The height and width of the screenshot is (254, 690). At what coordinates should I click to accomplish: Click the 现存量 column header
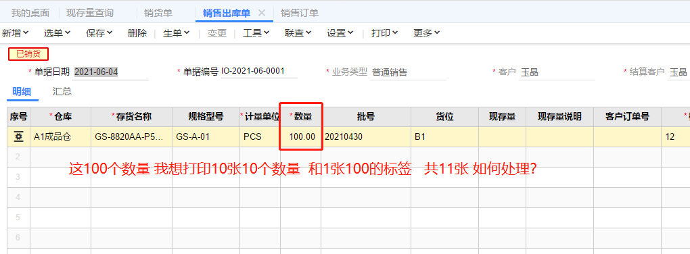click(x=502, y=116)
